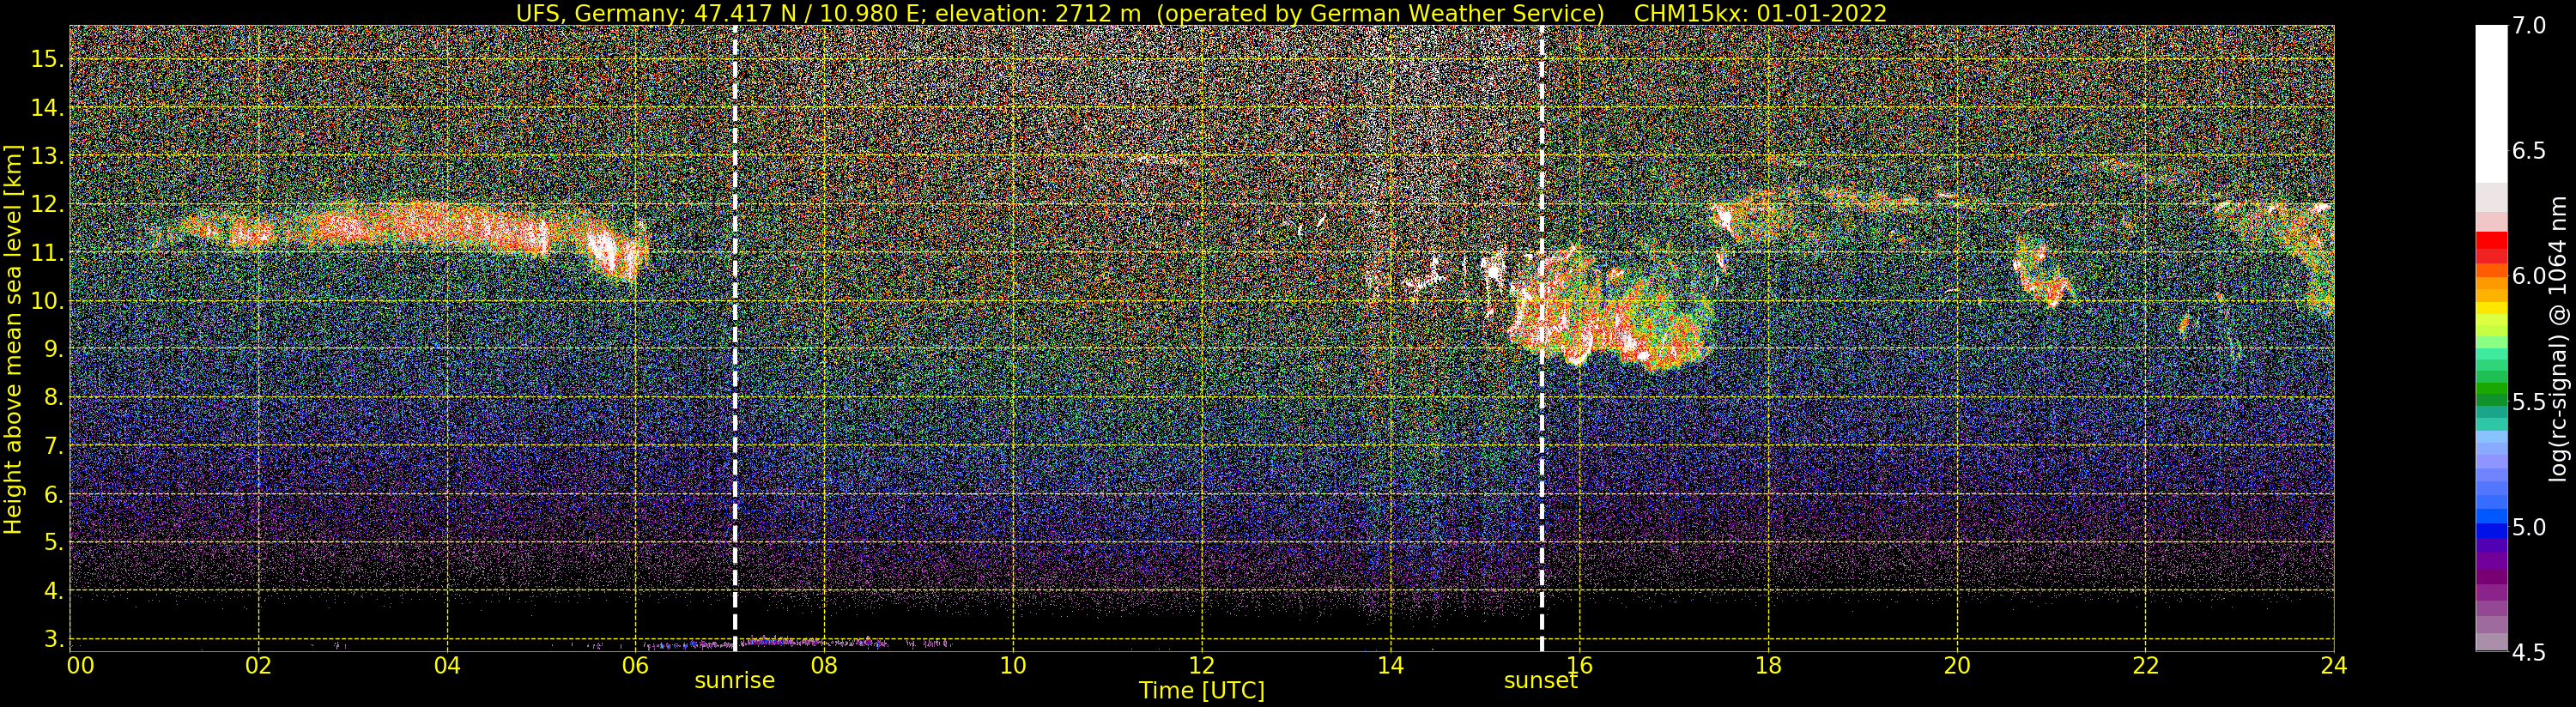Image resolution: width=2576 pixels, height=707 pixels.
Task: Select the "Height above mean sea level [km]" label
Action: (x=13, y=340)
